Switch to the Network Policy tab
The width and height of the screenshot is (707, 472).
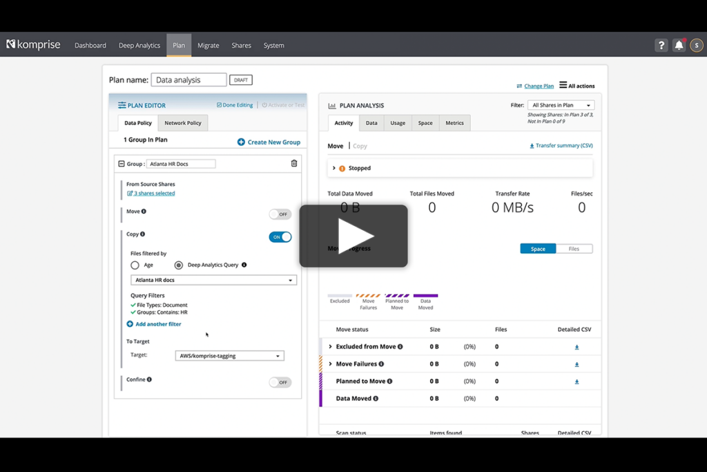[182, 122]
